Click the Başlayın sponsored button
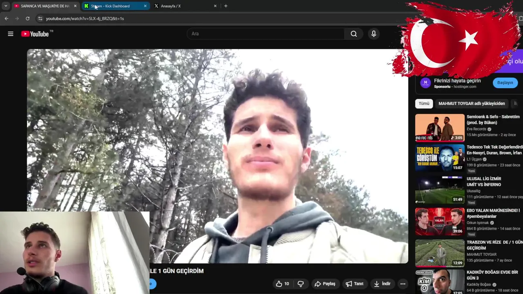 coord(505,82)
